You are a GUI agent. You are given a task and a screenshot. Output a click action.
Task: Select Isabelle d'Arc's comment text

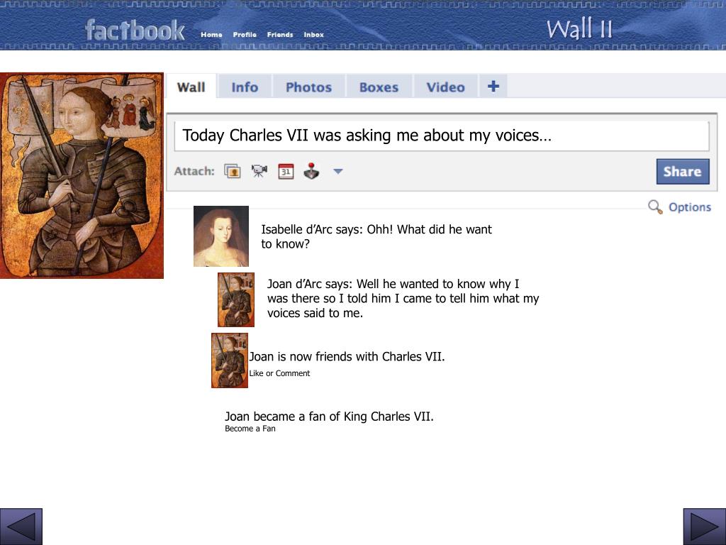tap(376, 236)
